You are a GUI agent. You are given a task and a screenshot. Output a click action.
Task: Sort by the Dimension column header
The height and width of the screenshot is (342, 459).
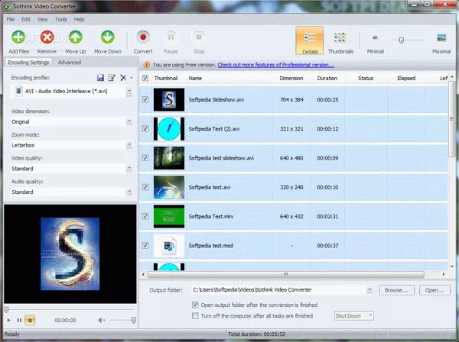tap(291, 79)
